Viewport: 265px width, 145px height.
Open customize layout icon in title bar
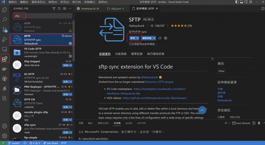click(x=251, y=2)
